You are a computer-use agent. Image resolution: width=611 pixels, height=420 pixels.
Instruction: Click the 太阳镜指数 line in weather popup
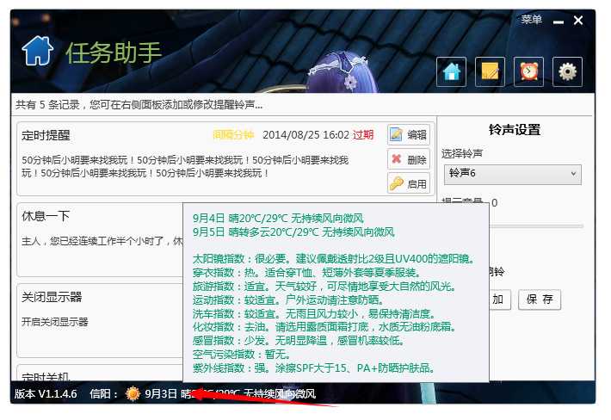[x=333, y=259]
